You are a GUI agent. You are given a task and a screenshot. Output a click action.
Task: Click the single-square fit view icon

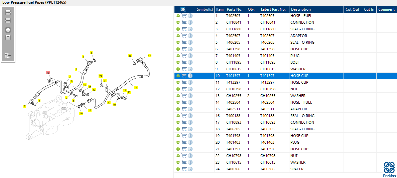8,38
